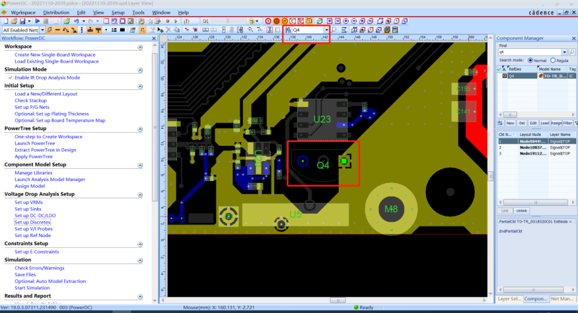Image resolution: width=578 pixels, height=313 pixels.
Task: Click the Edit button in Component Manager
Action: 533,123
